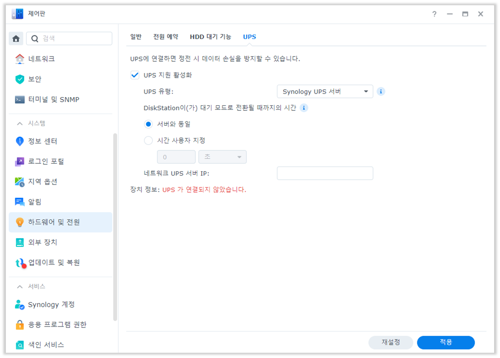Viewport: 500px width, 358px height.
Task: Open the 초 time unit dropdown
Action: tap(222, 157)
